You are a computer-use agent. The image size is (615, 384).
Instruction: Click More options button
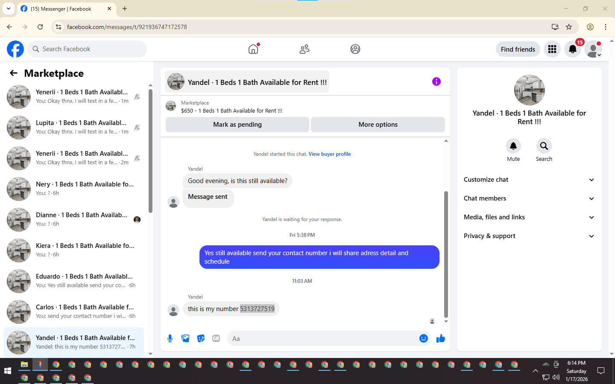click(x=378, y=125)
